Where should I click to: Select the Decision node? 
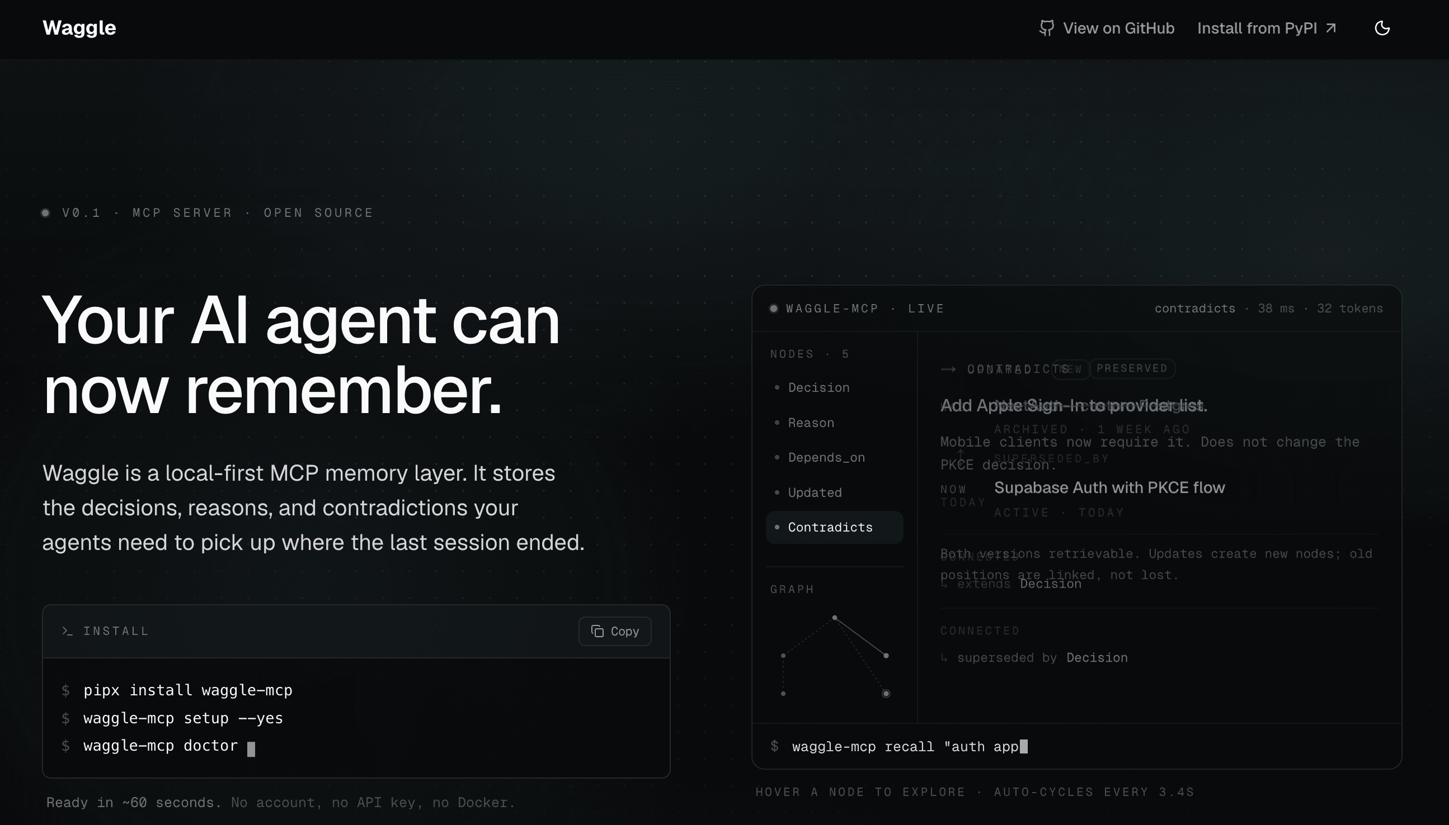834,387
